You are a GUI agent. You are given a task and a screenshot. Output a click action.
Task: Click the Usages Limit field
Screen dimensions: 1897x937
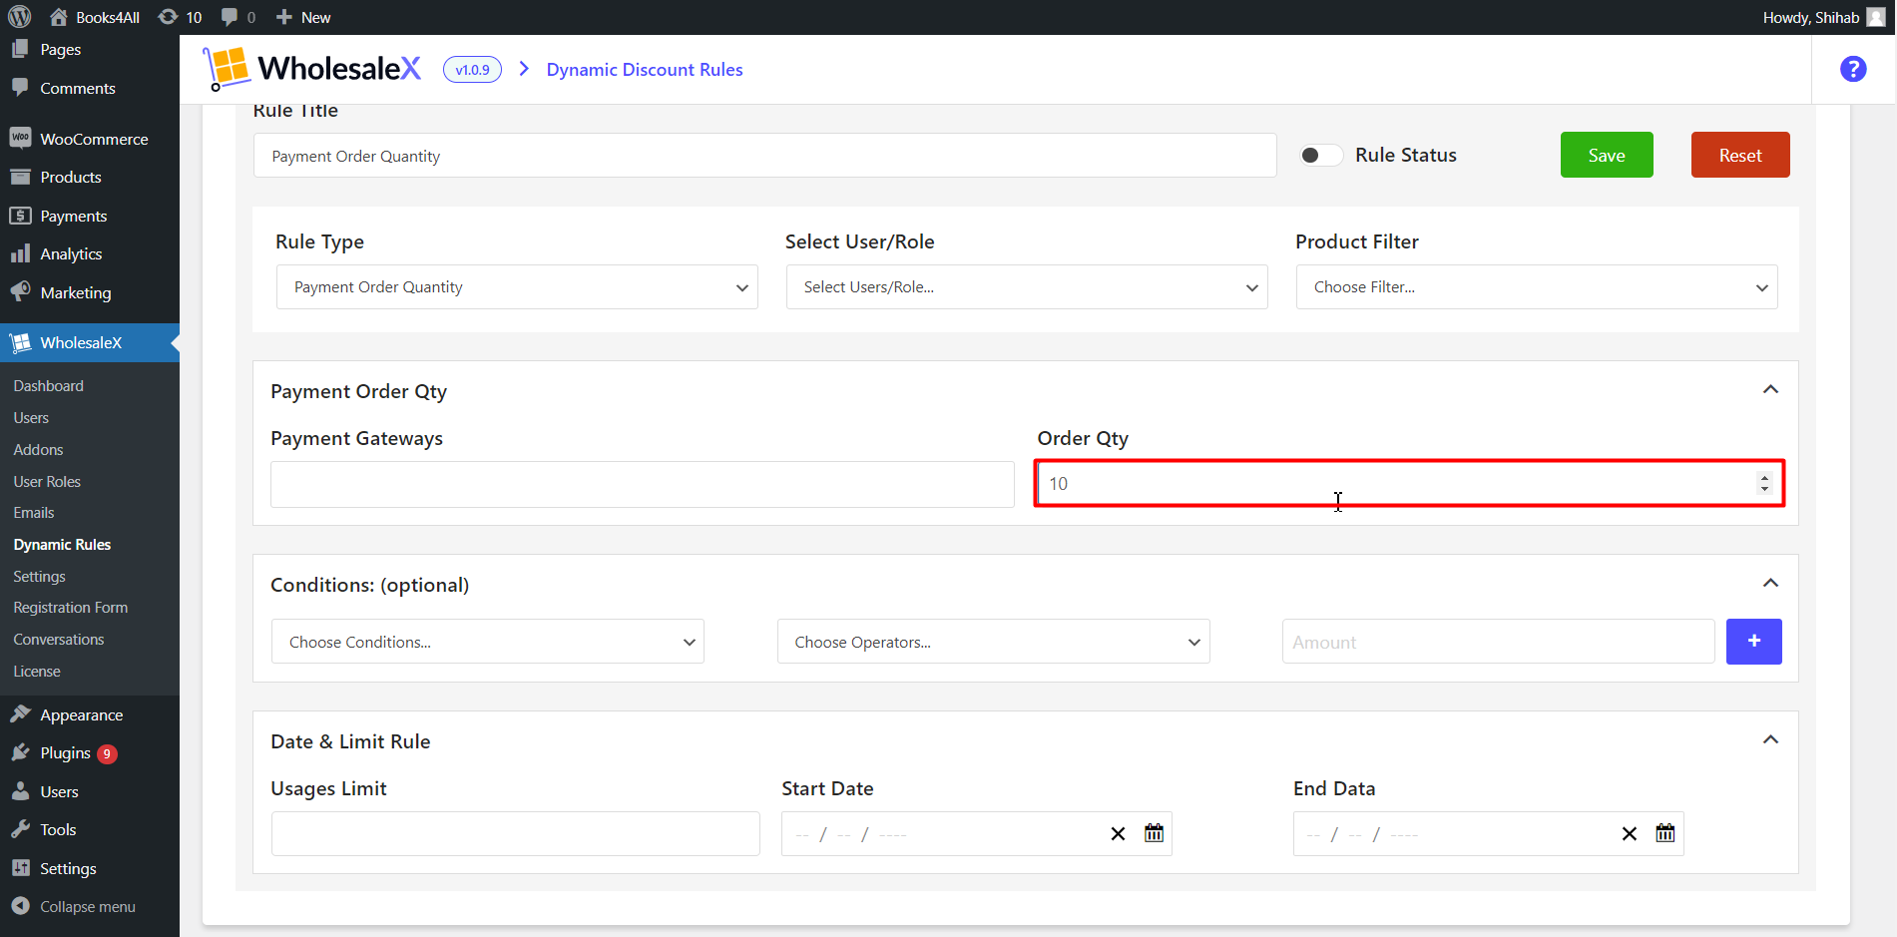tap(516, 834)
